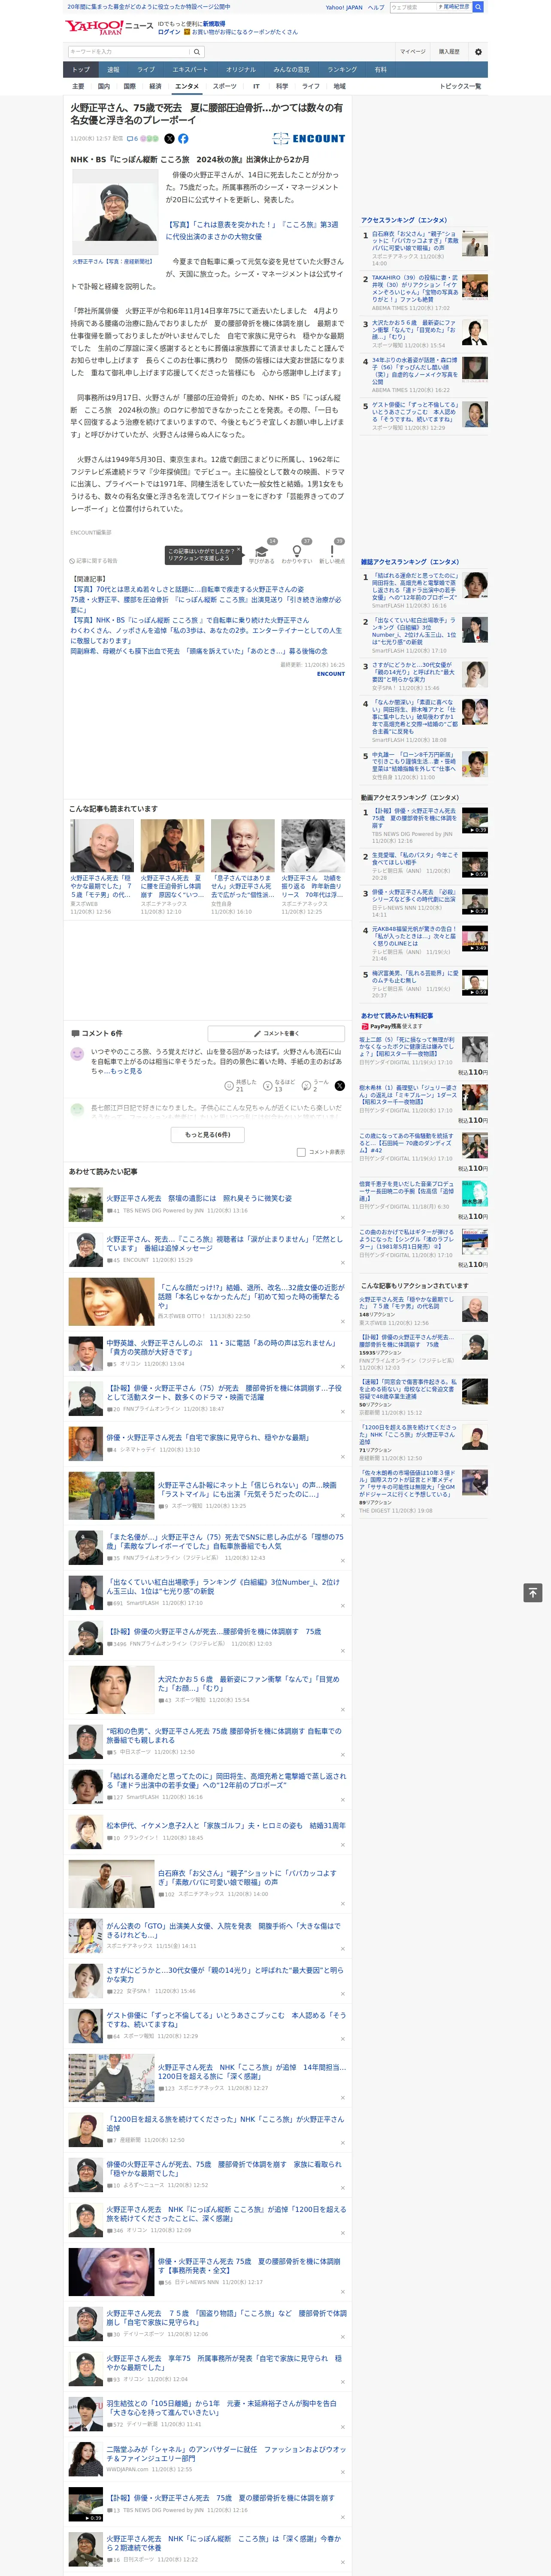Open the オリジナル navigation tab

tap(241, 70)
